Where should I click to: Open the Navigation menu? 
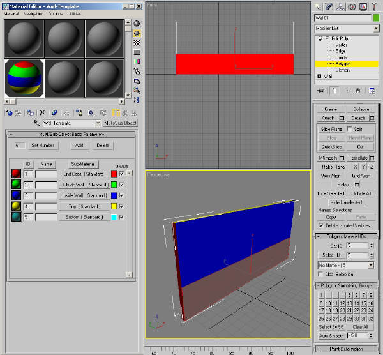pos(33,14)
